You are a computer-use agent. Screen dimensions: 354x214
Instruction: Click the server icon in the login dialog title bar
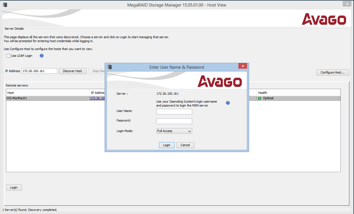(x=110, y=67)
